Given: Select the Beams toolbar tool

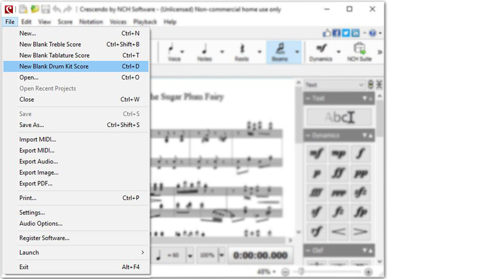Looking at the screenshot, I should tap(280, 52).
